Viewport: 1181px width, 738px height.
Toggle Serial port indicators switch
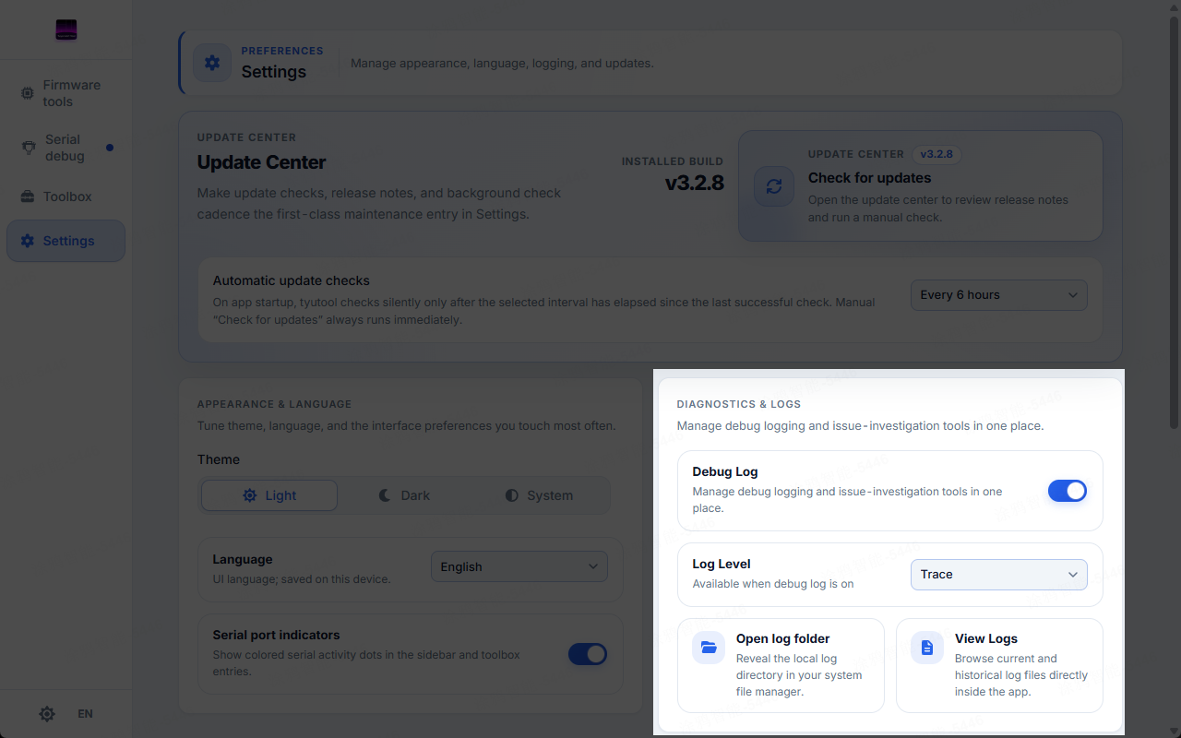588,654
